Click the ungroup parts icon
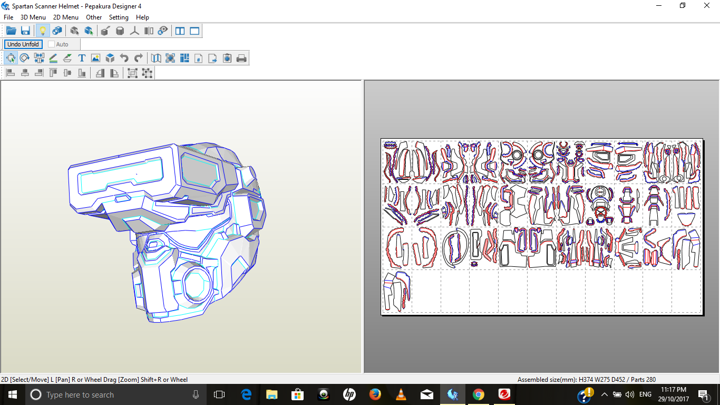Viewport: 720px width, 405px height. pyautogui.click(x=147, y=73)
